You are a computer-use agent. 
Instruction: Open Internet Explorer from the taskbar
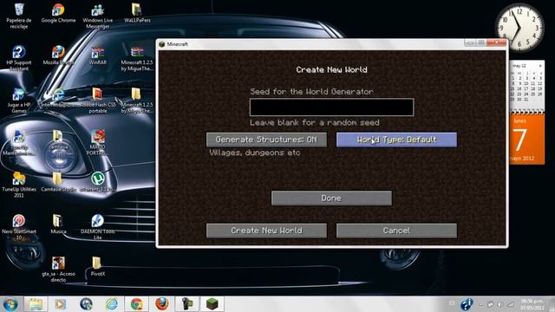pyautogui.click(x=111, y=304)
